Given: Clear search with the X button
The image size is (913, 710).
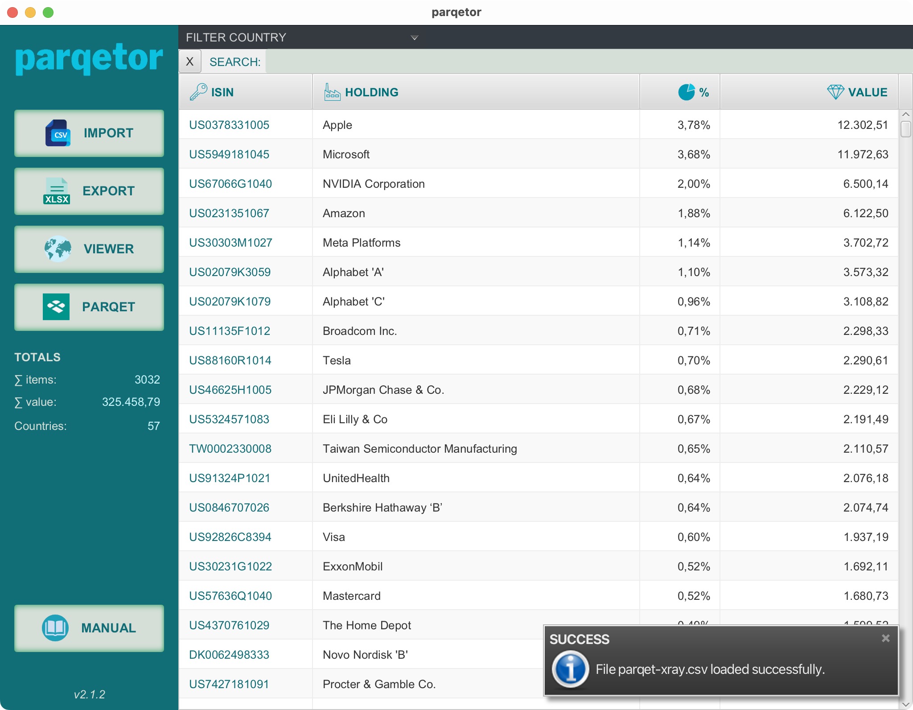Looking at the screenshot, I should [190, 62].
